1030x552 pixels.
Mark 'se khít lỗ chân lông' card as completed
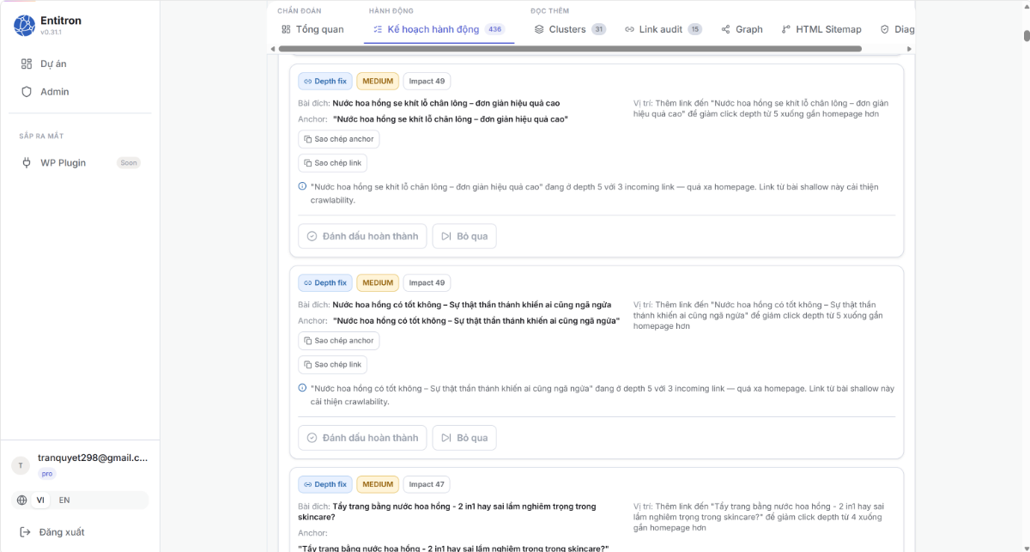pos(362,236)
